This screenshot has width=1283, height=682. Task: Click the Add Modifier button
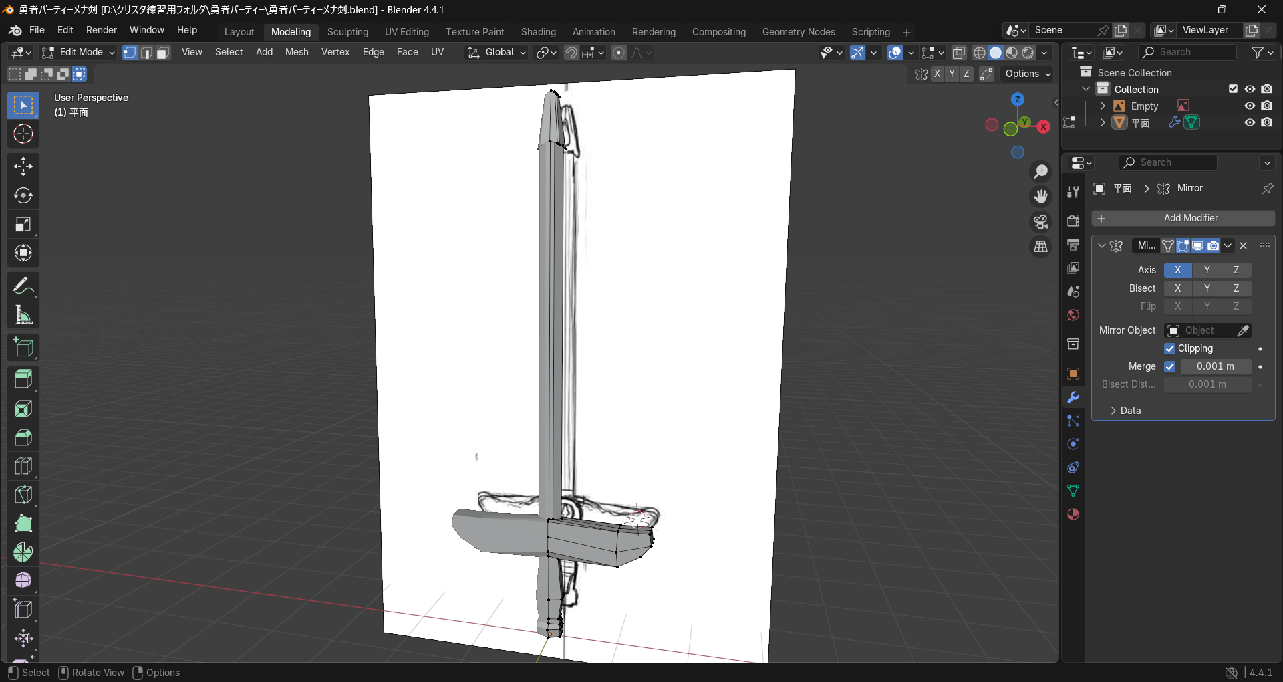(x=1183, y=218)
